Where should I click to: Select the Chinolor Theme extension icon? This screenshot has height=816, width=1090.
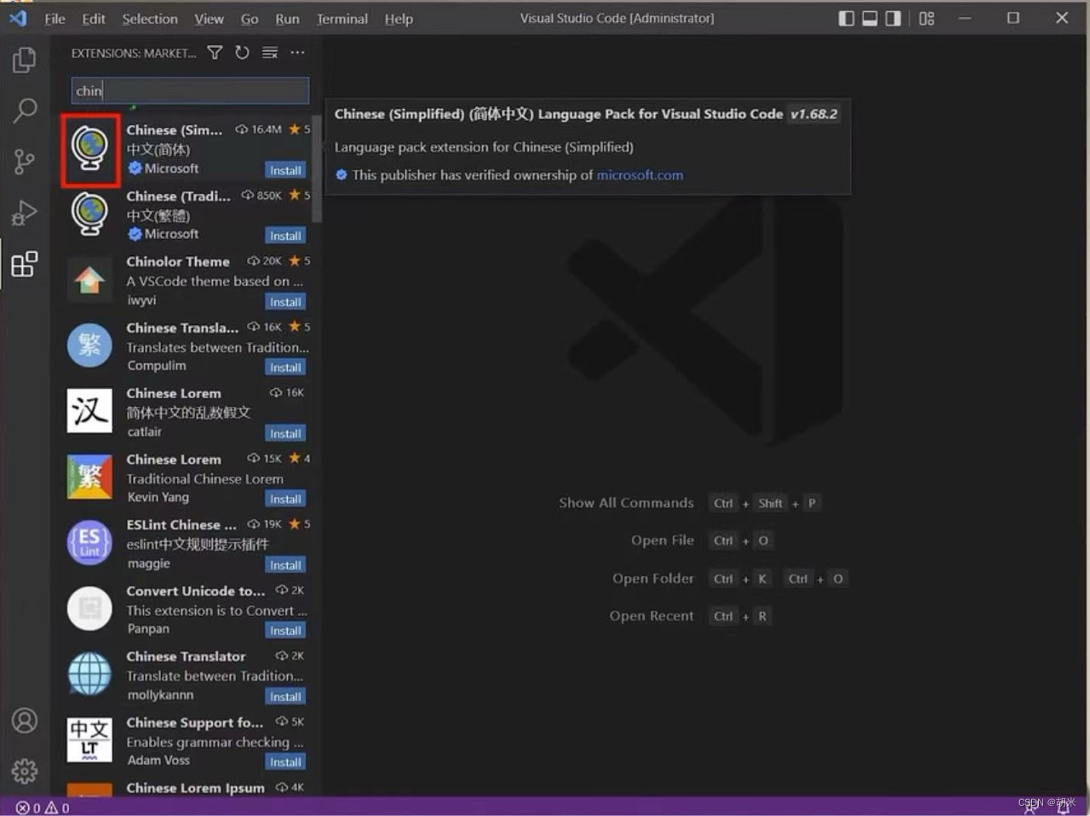89,280
